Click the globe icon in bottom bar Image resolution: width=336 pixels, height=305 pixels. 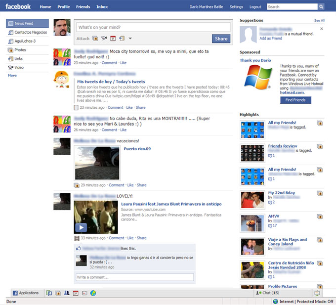point(93,293)
